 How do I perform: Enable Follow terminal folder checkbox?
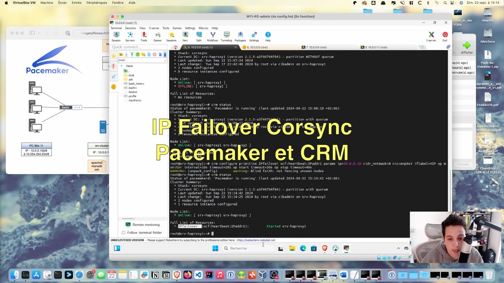click(x=124, y=233)
